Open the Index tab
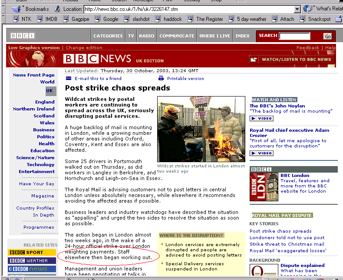This screenshot has height=280, width=343. pos(242,36)
